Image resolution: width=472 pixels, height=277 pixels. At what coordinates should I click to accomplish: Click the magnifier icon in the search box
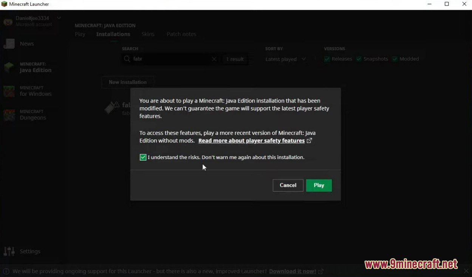coord(127,59)
